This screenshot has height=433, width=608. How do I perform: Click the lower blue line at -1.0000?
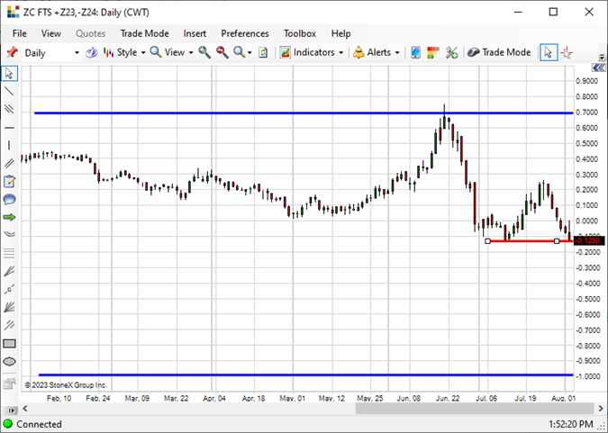305,374
